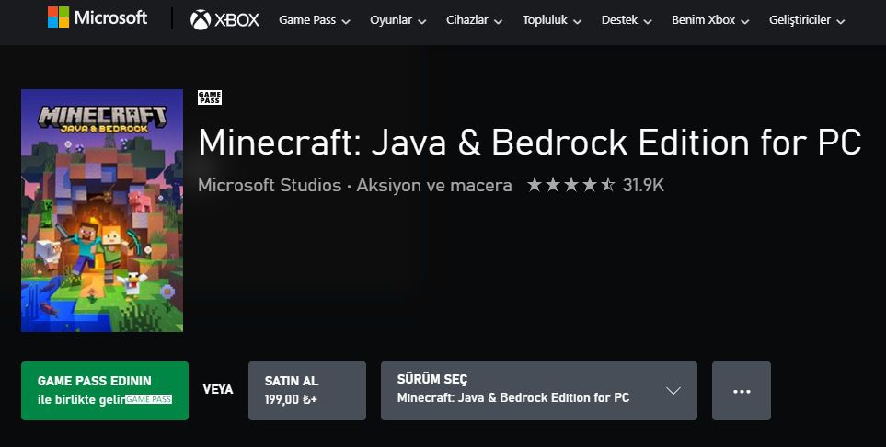Screen dimensions: 886x447
Task: Click the Minecraft Java & Bedrock Edition title
Action: point(529,142)
